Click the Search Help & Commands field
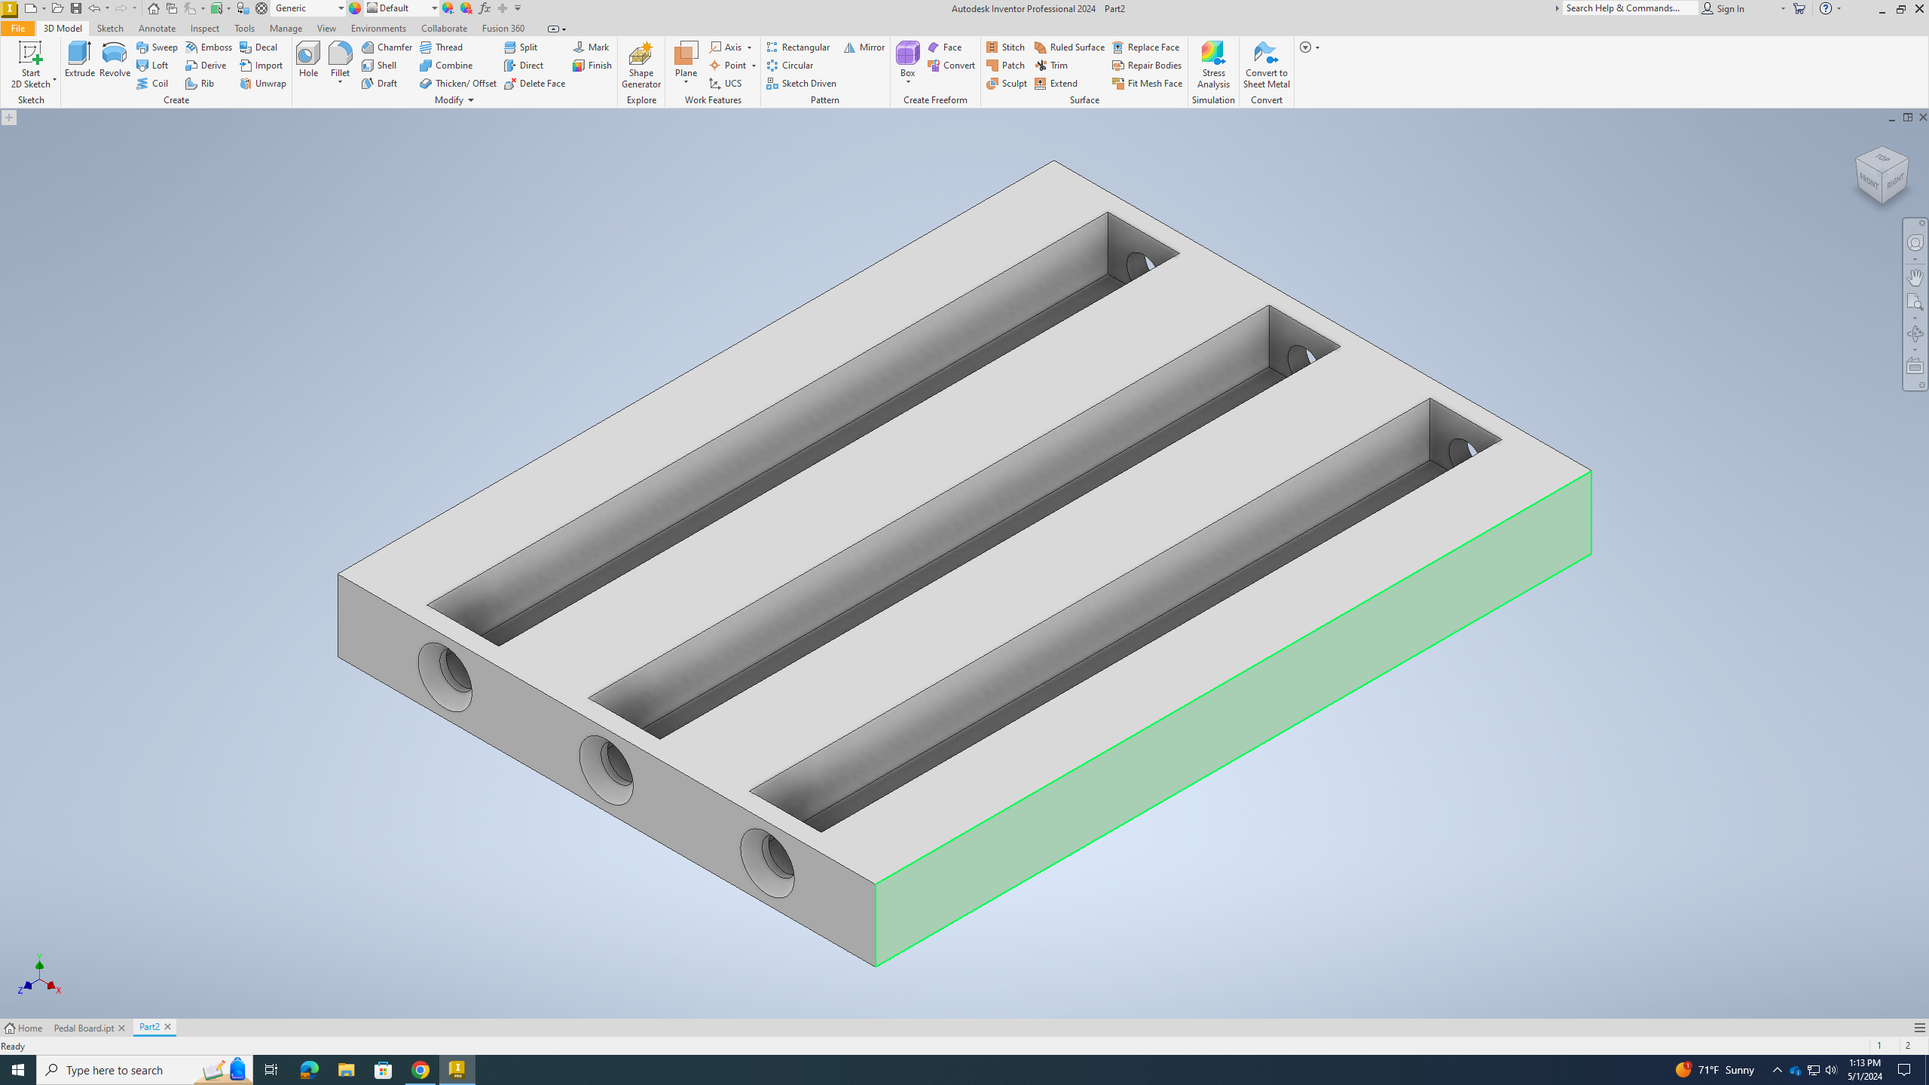Viewport: 1929px width, 1085px height. point(1629,8)
